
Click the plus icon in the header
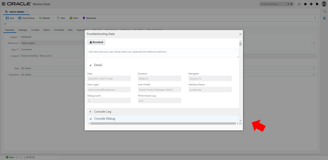click(x=311, y=4)
